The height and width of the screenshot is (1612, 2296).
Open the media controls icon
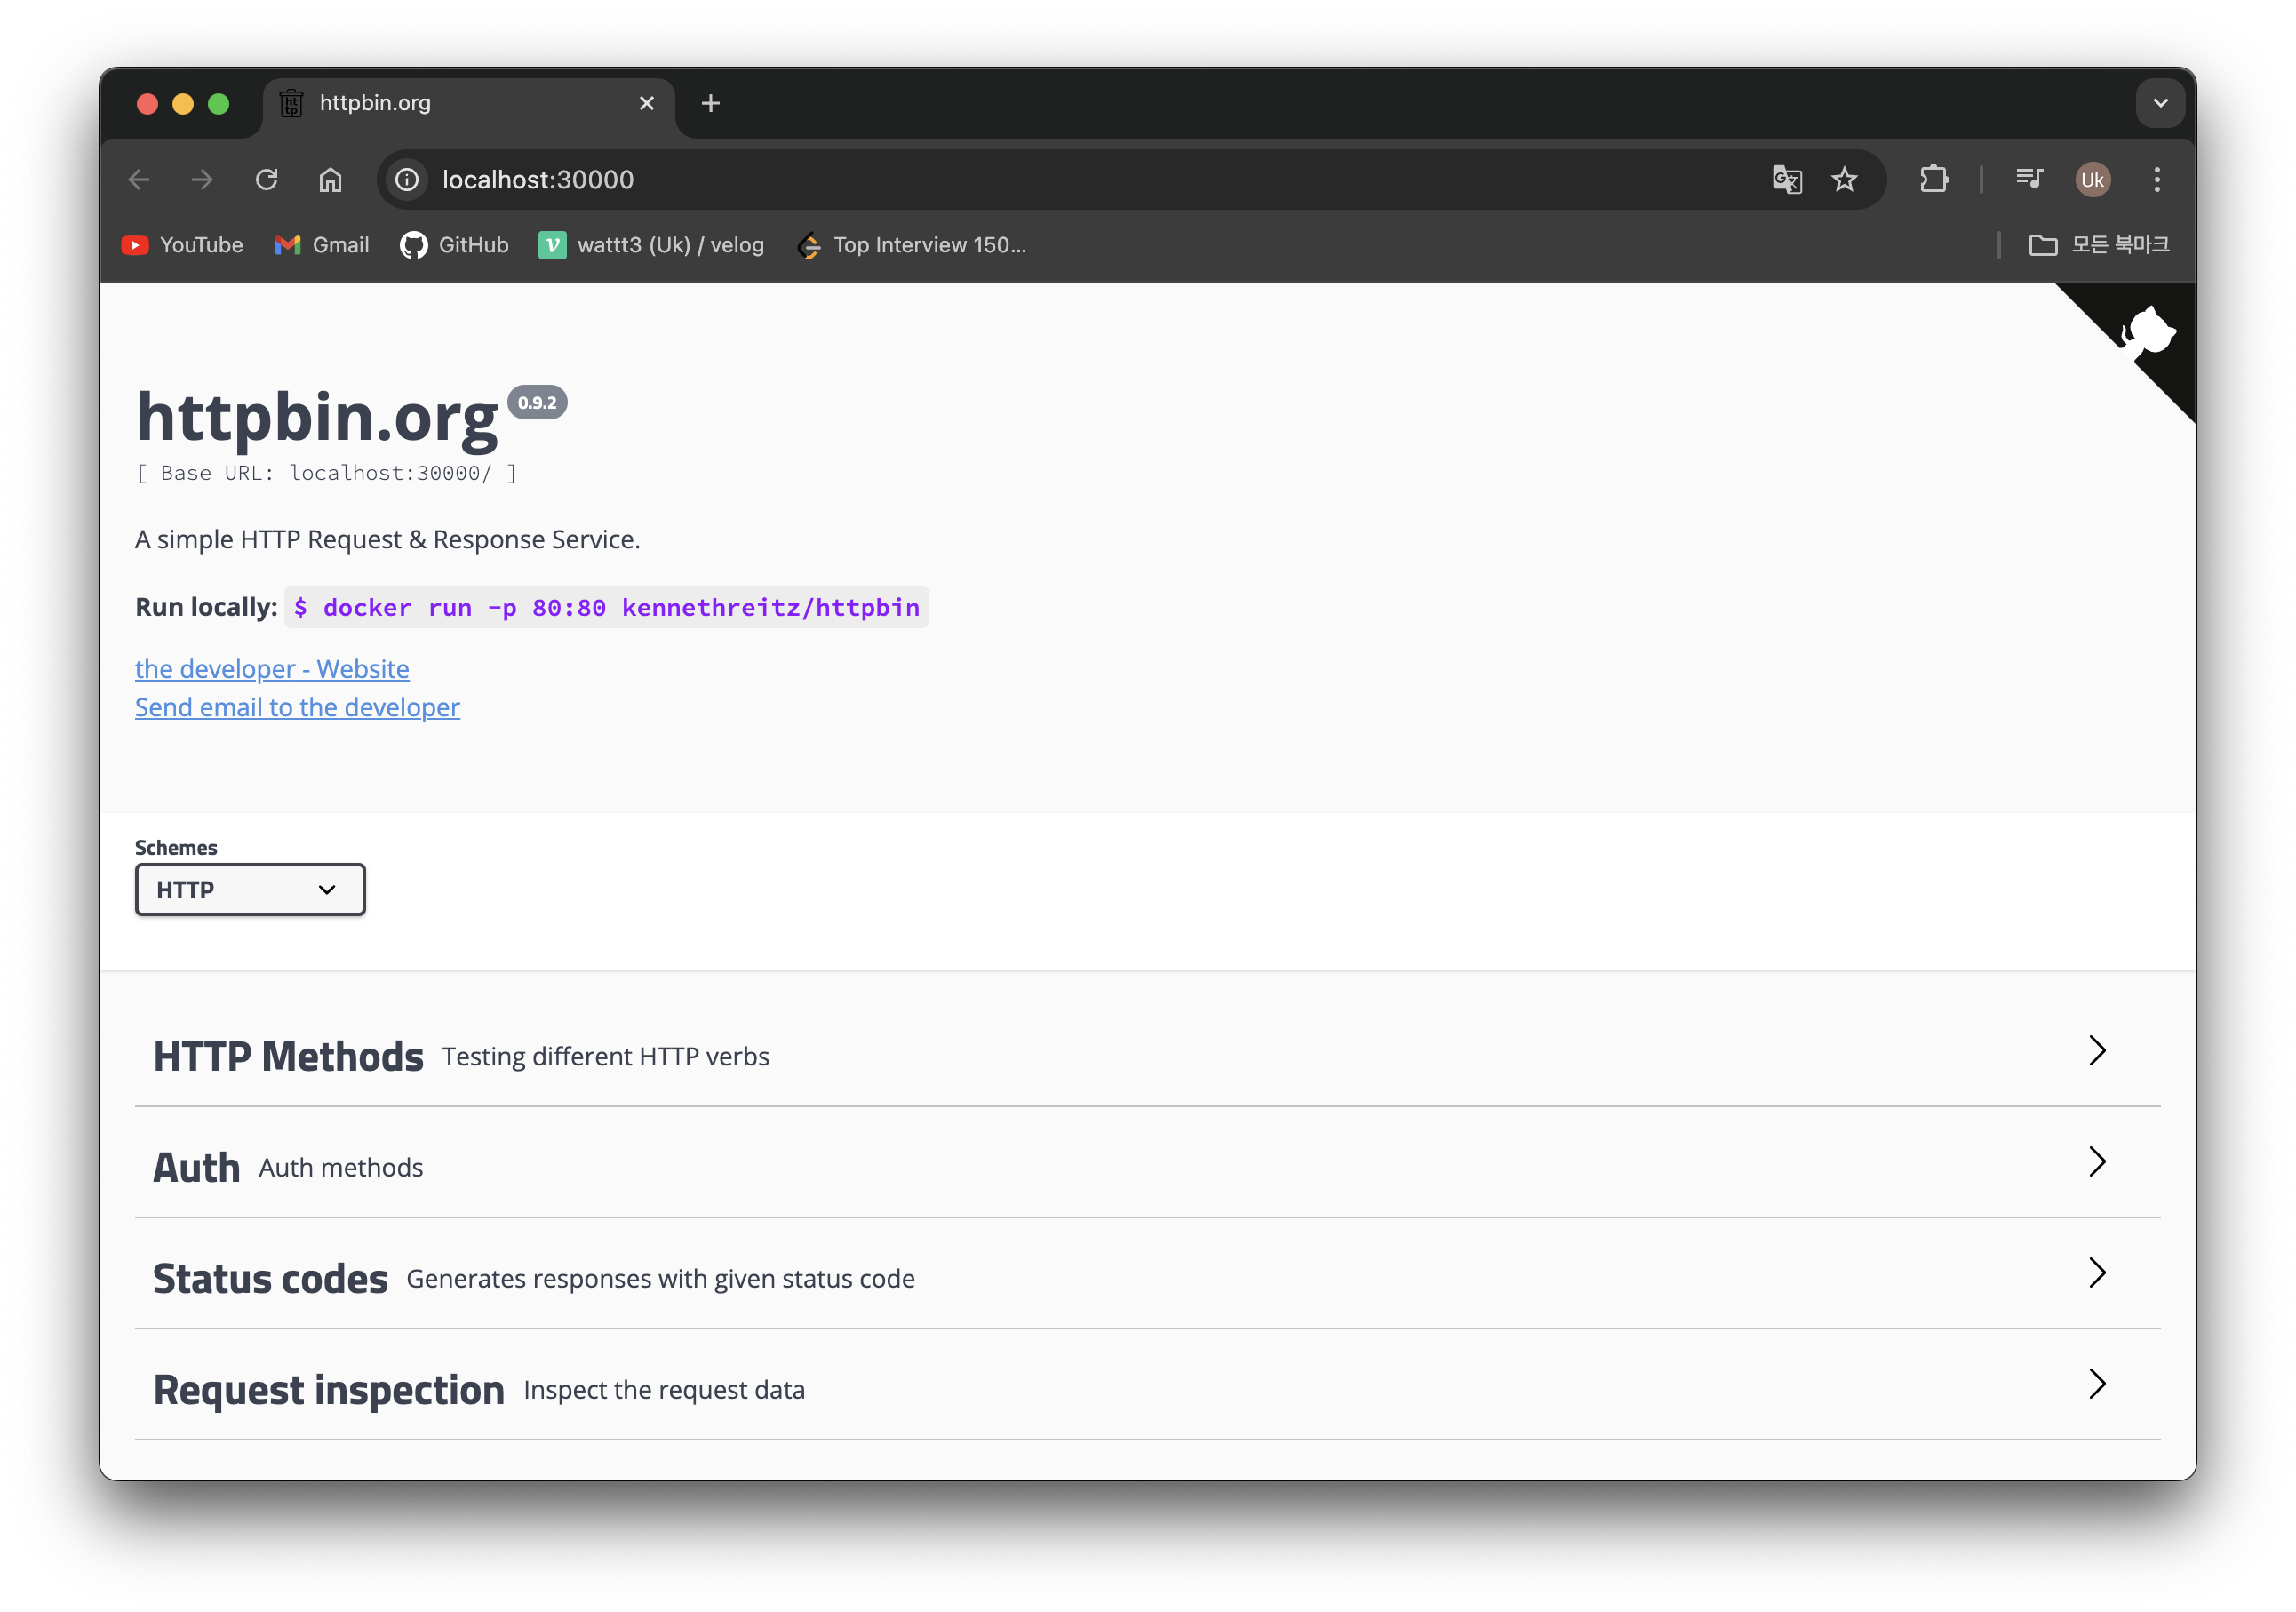2029,180
